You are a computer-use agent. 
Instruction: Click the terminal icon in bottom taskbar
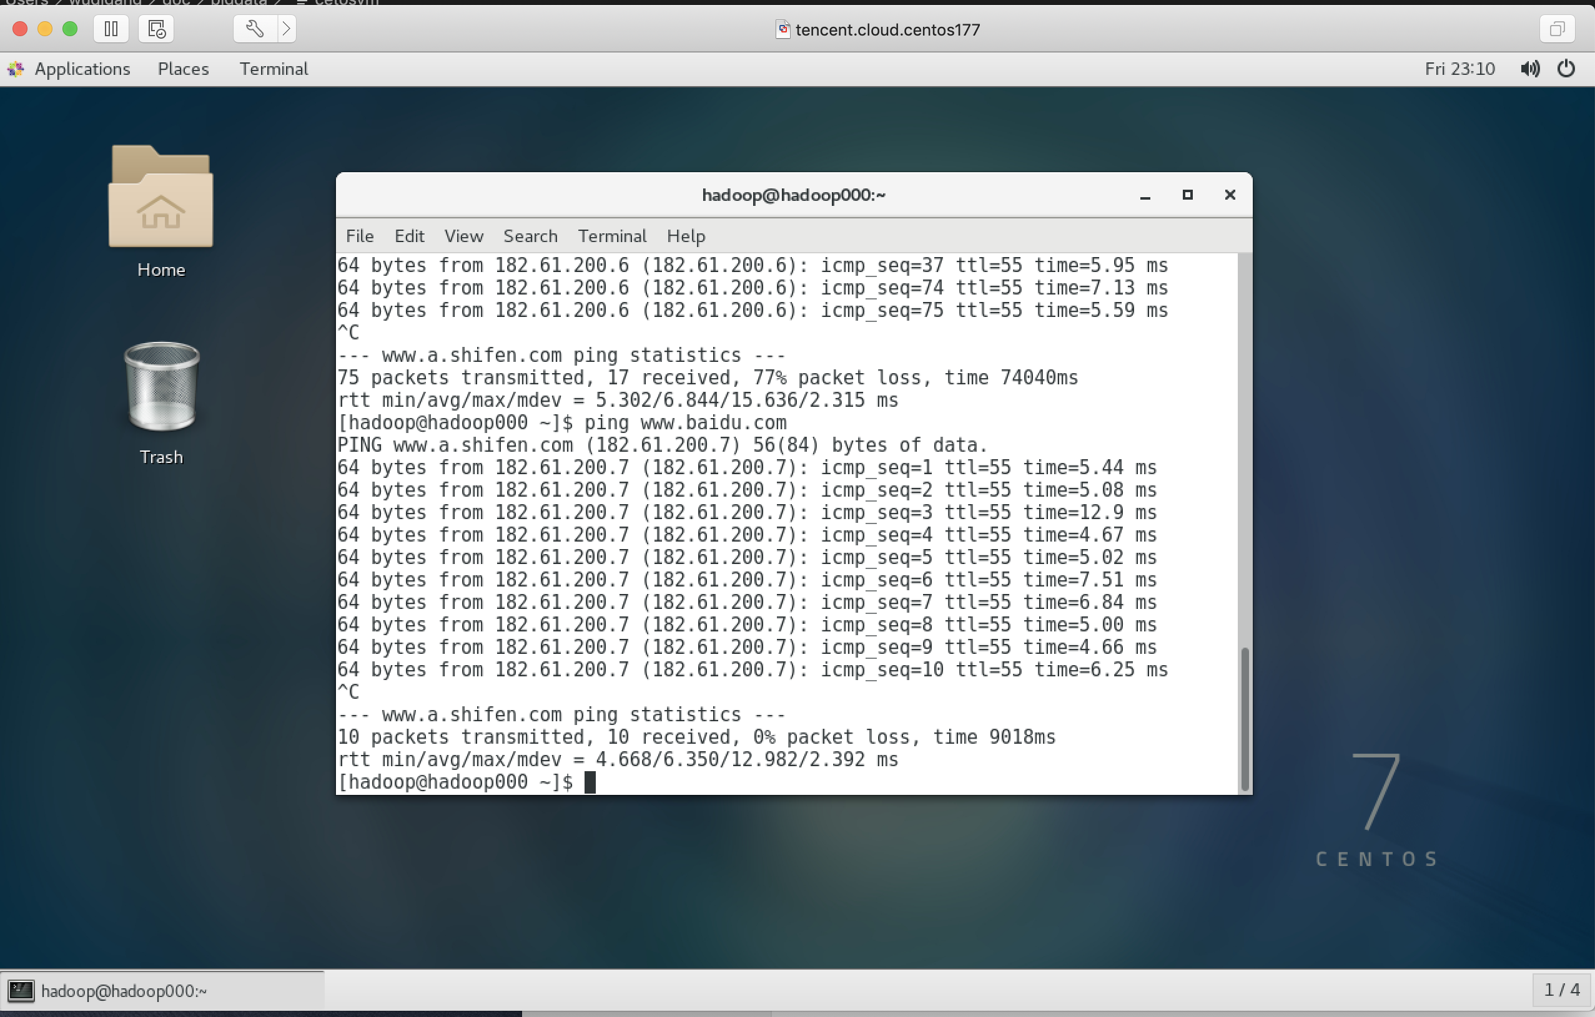pos(21,991)
